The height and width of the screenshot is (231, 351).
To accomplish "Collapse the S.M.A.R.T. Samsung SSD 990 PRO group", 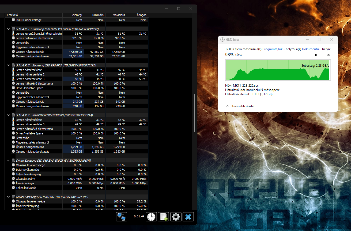I will 8,65.
